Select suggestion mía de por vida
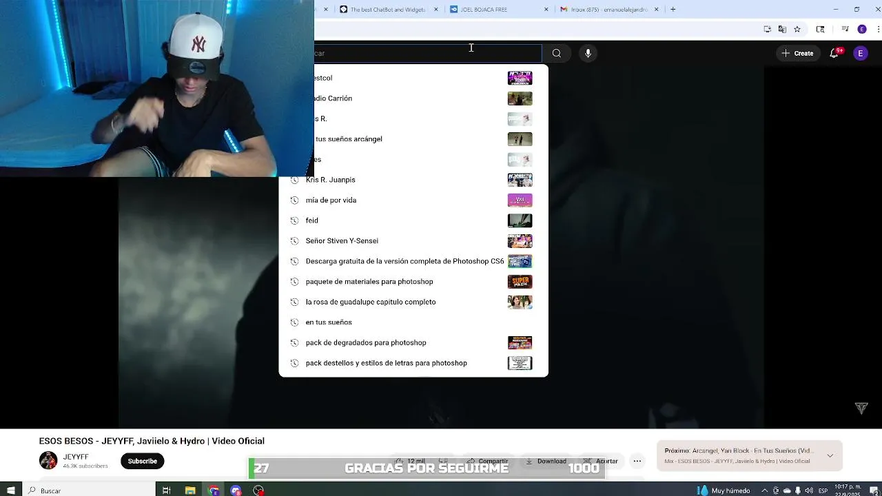Screen dimensions: 882x496 point(413,200)
